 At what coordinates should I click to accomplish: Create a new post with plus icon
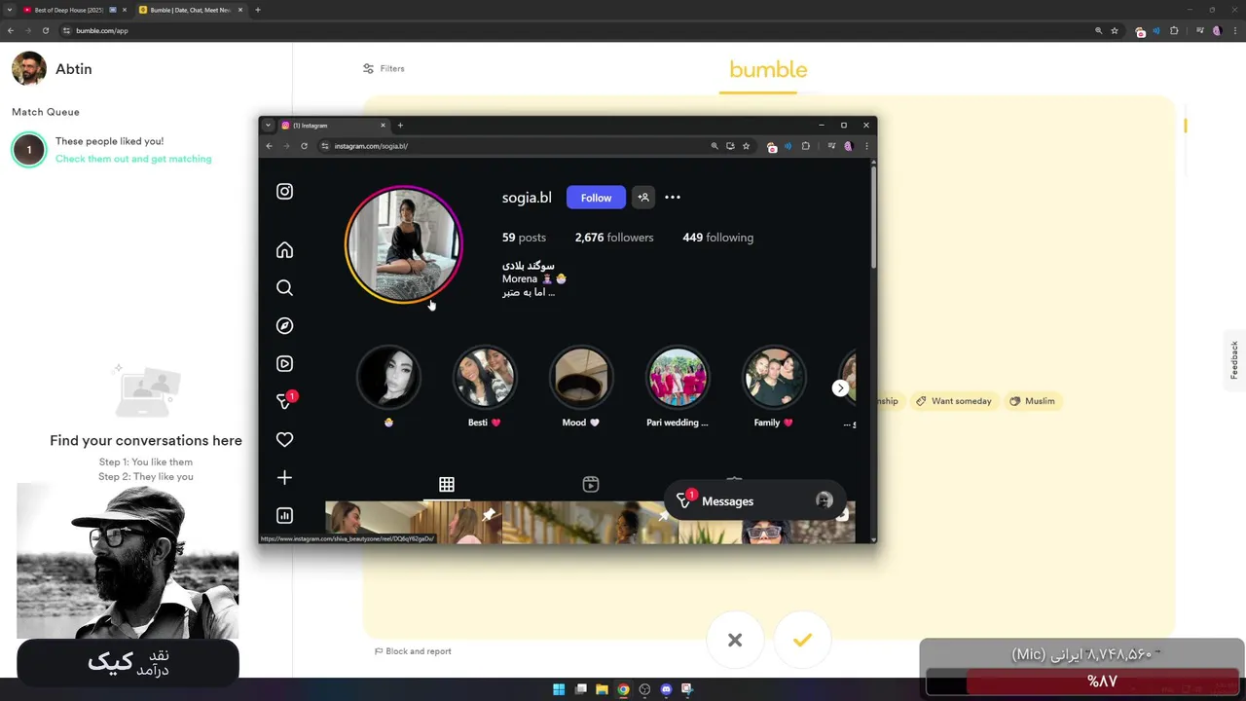[284, 478]
